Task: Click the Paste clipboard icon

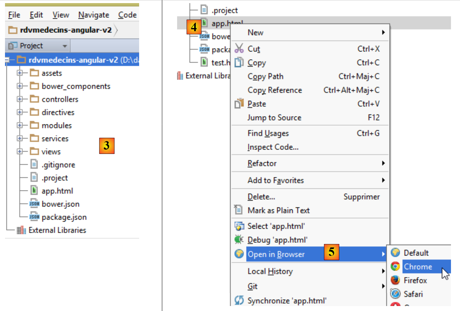Action: pos(239,103)
